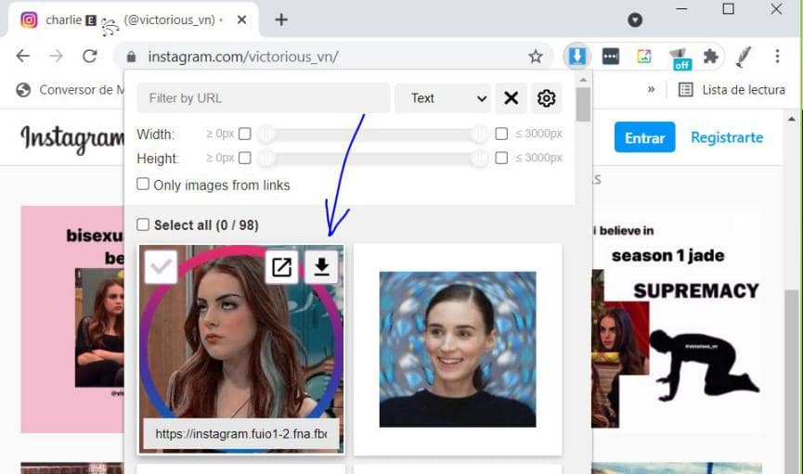Click the extension popup scrollbar
803x474 pixels.
(x=583, y=106)
